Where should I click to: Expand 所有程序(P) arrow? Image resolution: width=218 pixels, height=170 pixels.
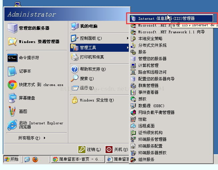45,138
